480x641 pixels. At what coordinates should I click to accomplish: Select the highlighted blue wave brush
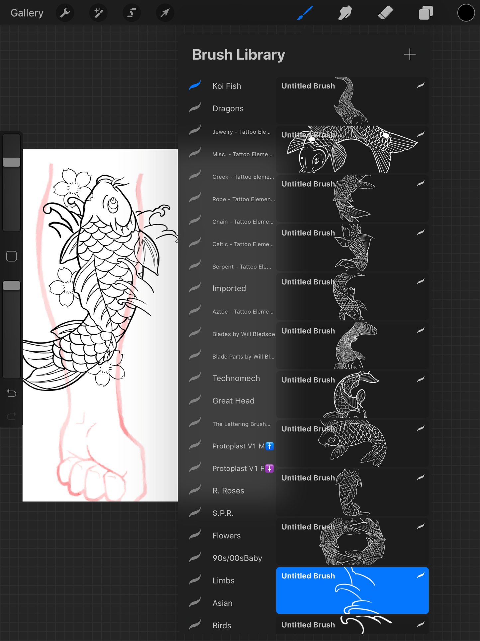coord(352,590)
